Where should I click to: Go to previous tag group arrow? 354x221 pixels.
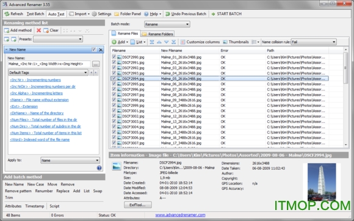point(92,73)
